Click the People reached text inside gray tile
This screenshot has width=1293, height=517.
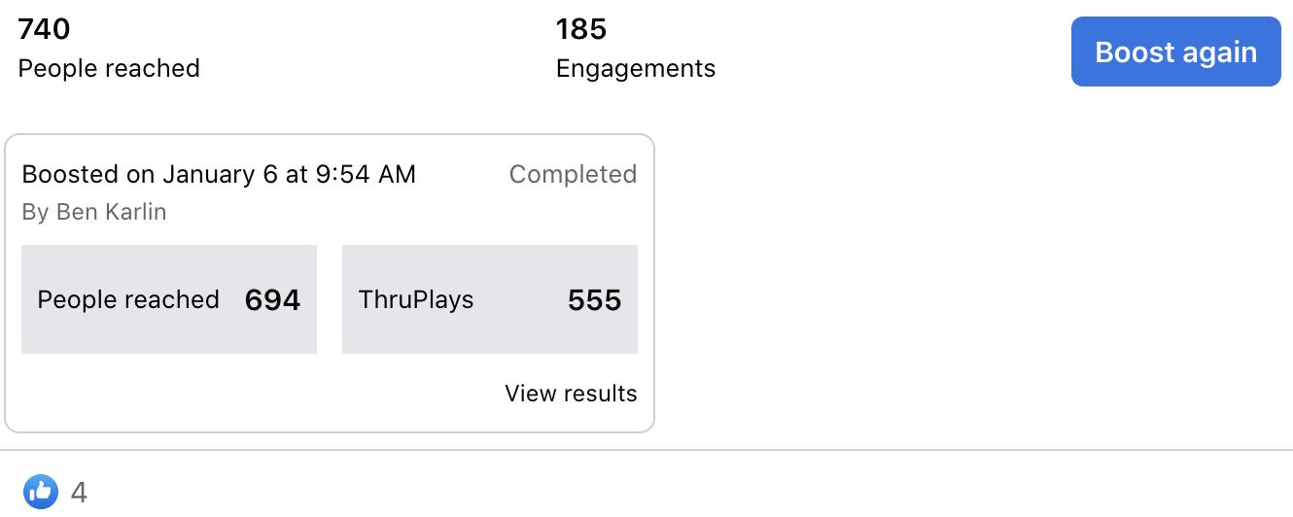tap(128, 299)
